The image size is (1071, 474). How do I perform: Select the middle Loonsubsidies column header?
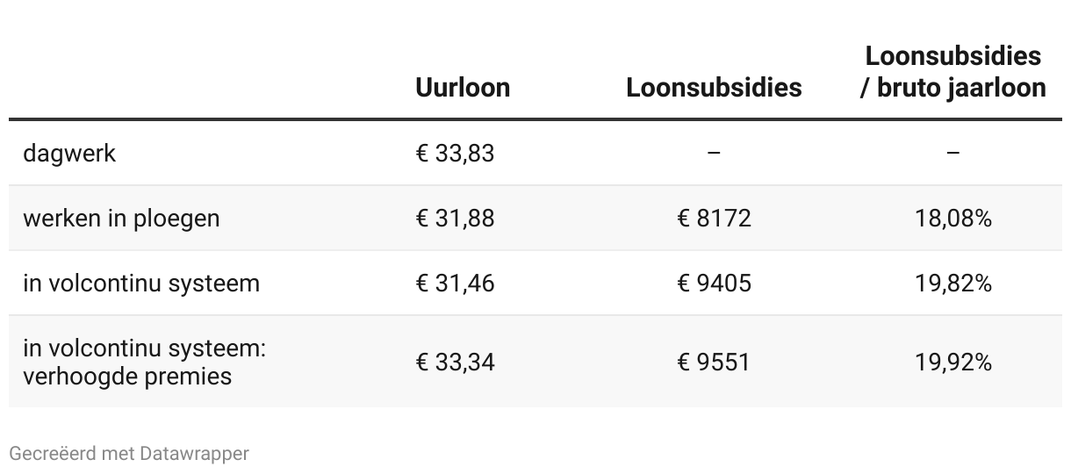[714, 88]
